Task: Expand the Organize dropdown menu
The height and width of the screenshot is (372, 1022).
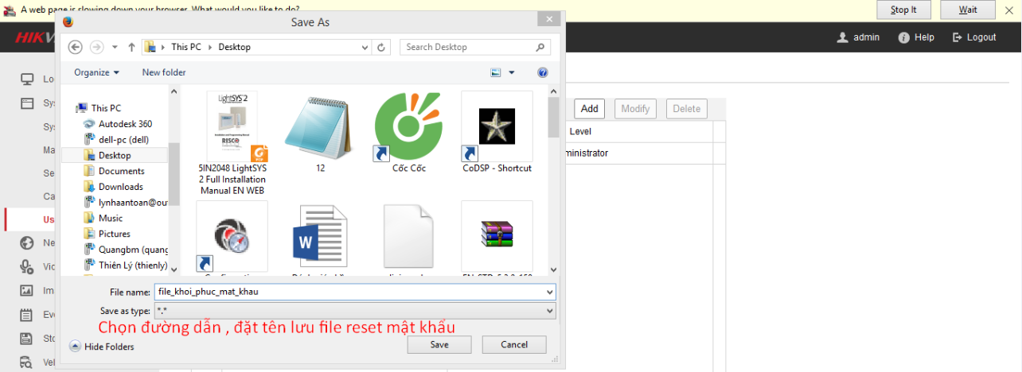Action: coord(96,72)
